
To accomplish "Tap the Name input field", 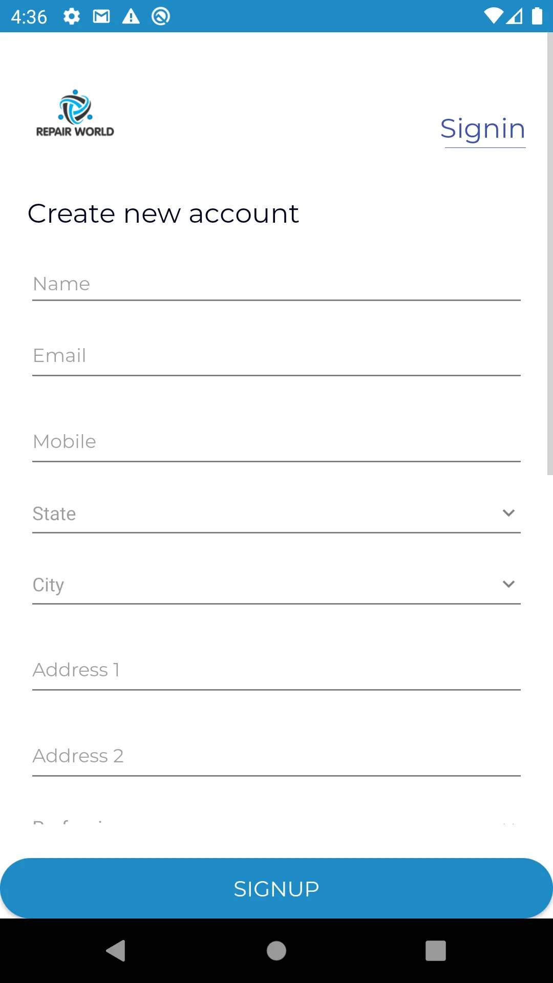I will click(276, 284).
